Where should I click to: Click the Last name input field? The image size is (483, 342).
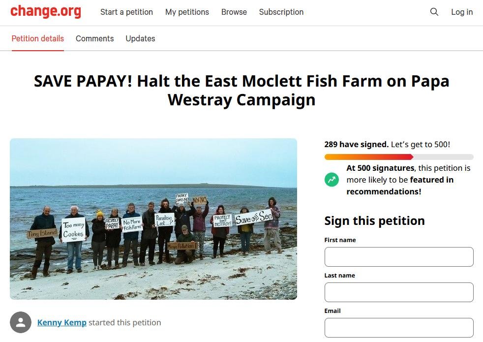pyautogui.click(x=398, y=292)
